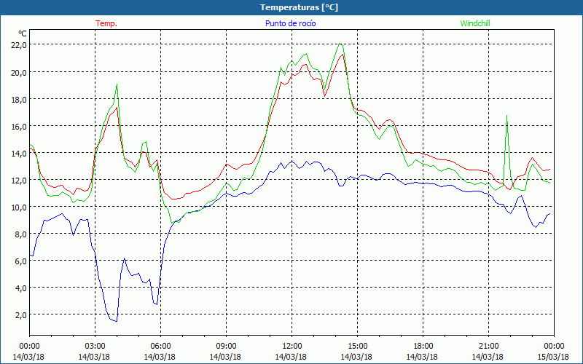Click the 18:00 time axis label
This screenshot has height=364, width=583.
[423, 347]
